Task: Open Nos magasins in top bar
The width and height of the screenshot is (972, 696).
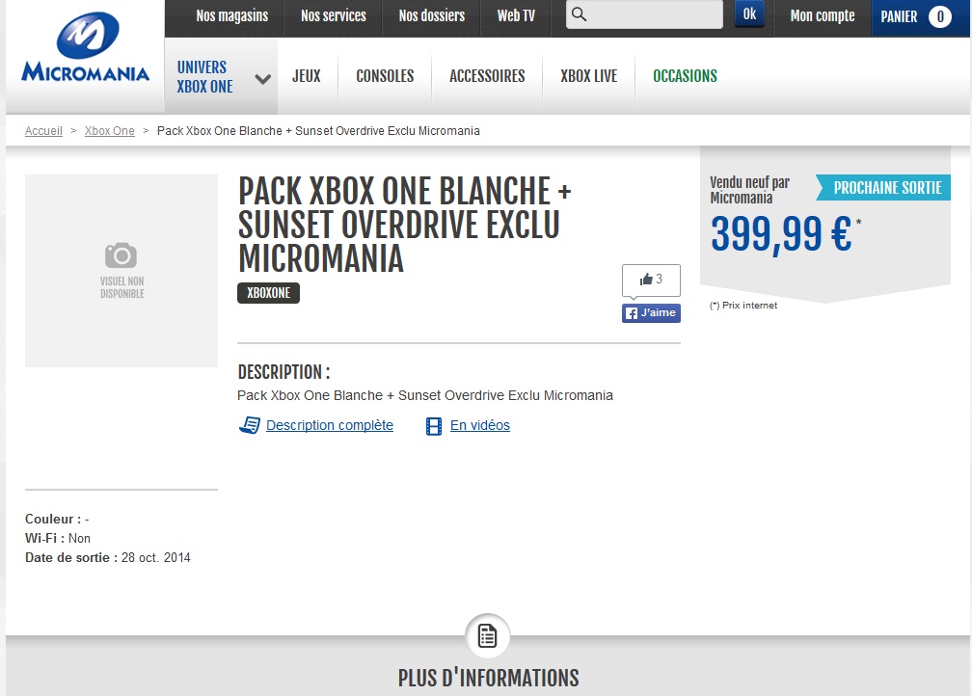Action: point(231,15)
